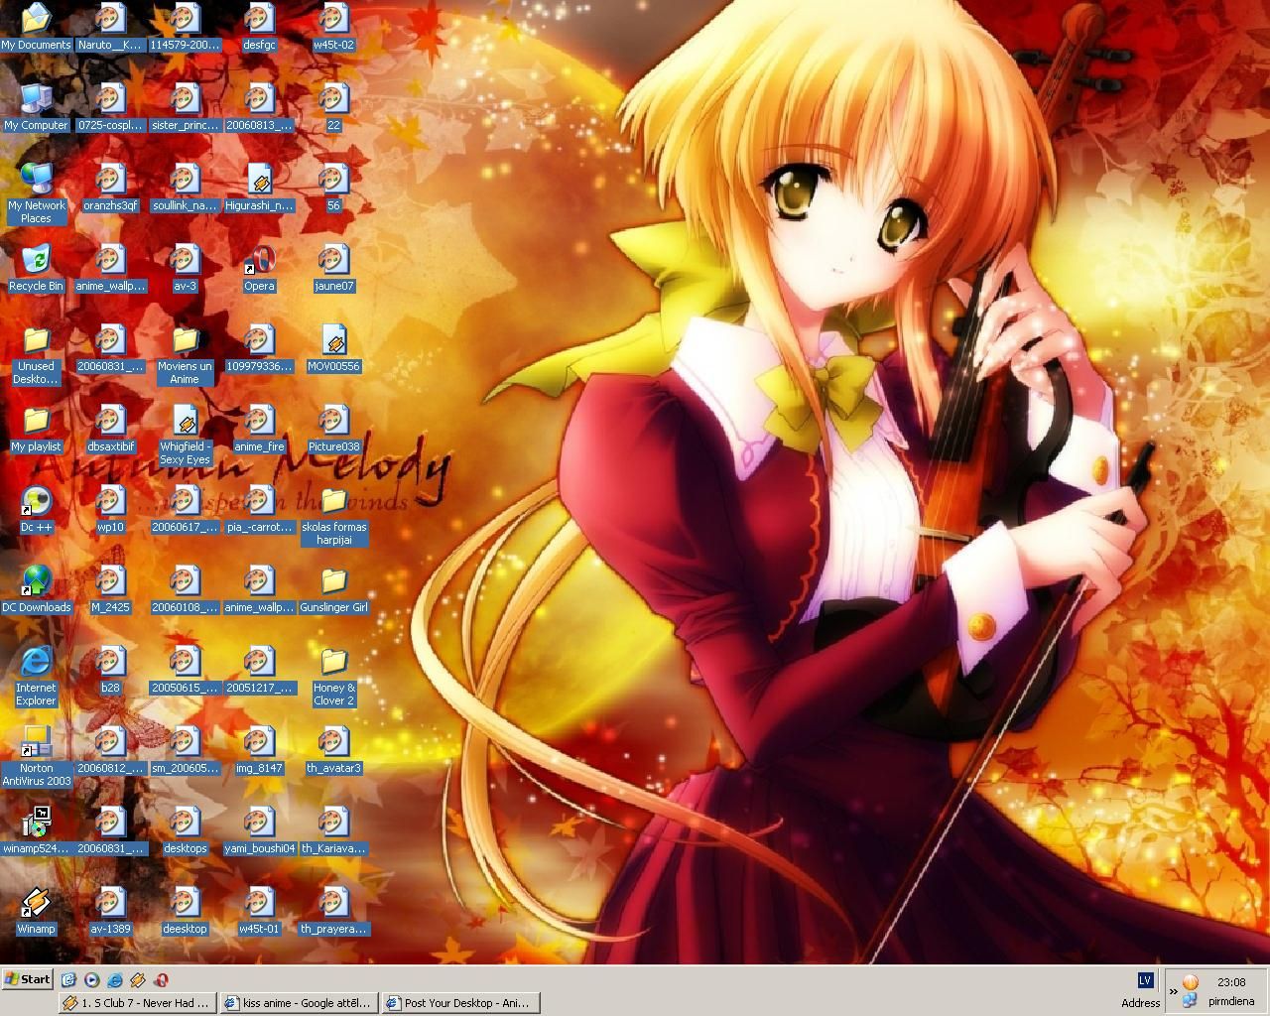Click the network connection tray icon
1270x1016 pixels.
(1189, 1001)
